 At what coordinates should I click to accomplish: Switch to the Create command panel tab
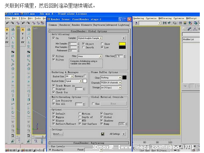184,29
